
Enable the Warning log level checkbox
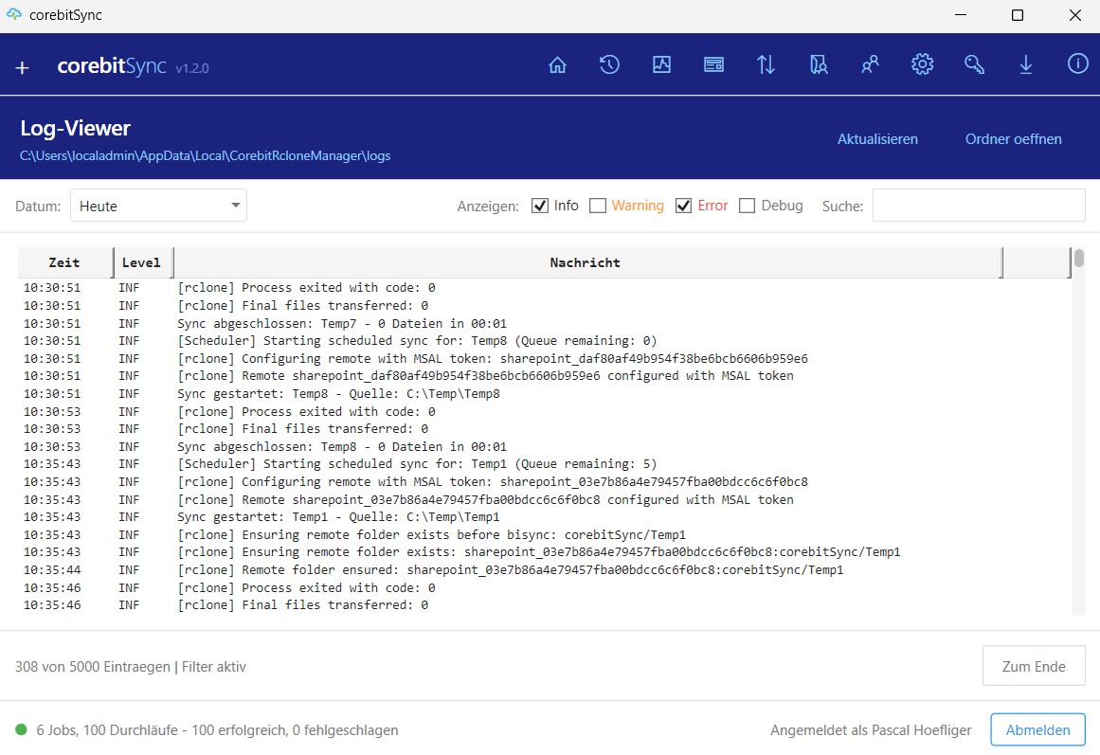598,205
